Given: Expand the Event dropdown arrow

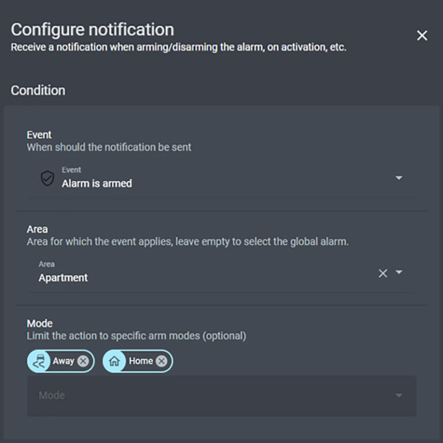Looking at the screenshot, I should [x=399, y=178].
